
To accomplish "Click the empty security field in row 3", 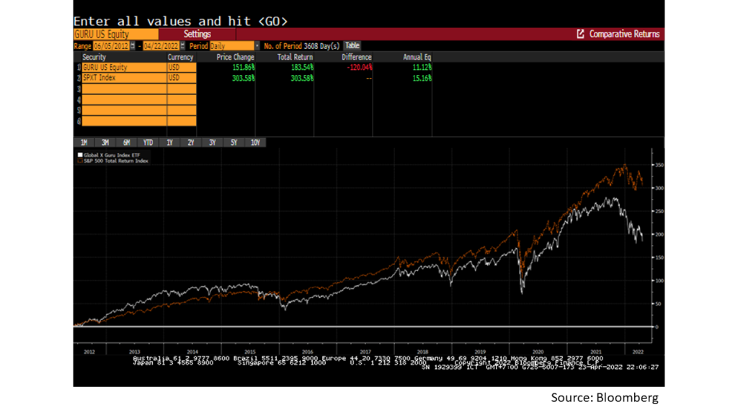I will [x=124, y=89].
